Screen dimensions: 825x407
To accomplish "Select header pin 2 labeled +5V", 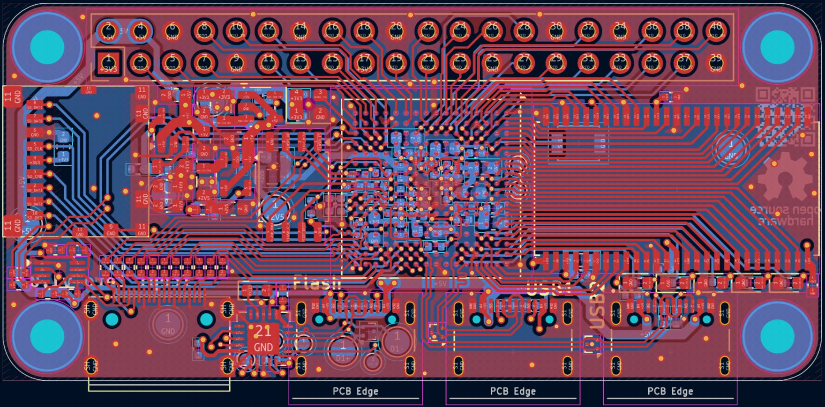I will 109,30.
